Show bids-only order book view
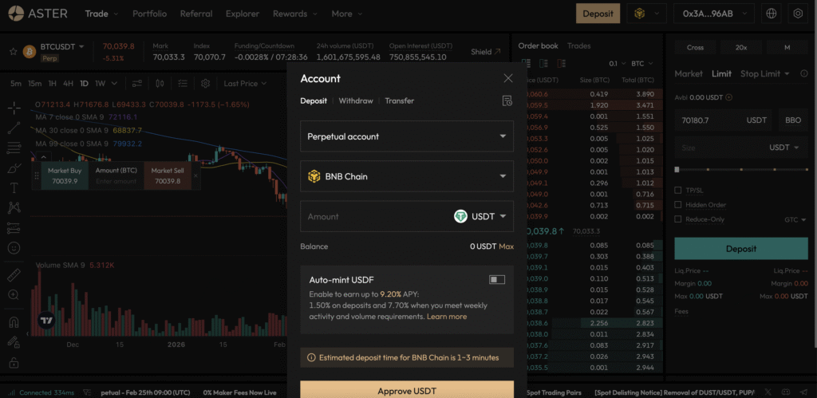This screenshot has height=398, width=817. [543, 64]
